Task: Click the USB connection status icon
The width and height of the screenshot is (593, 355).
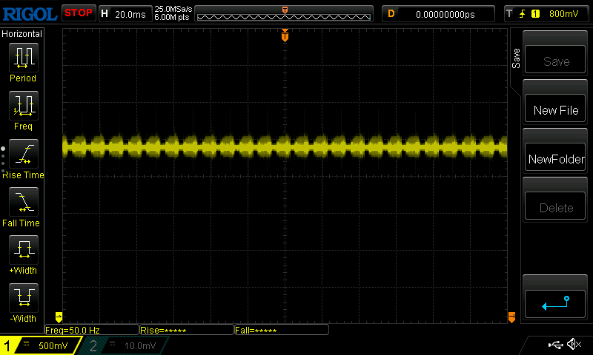Action: tap(555, 345)
